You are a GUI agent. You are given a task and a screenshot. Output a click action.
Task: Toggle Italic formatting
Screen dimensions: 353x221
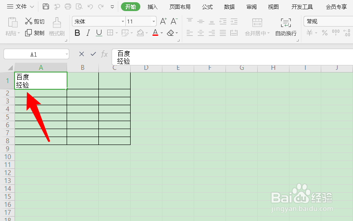pos(88,33)
